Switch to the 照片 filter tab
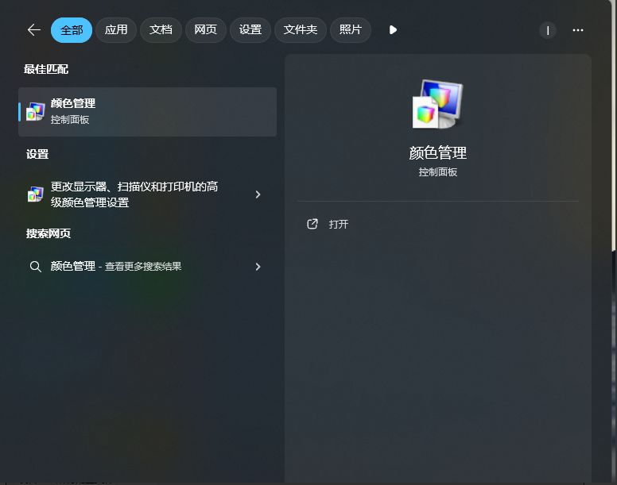The height and width of the screenshot is (485, 617). 351,30
